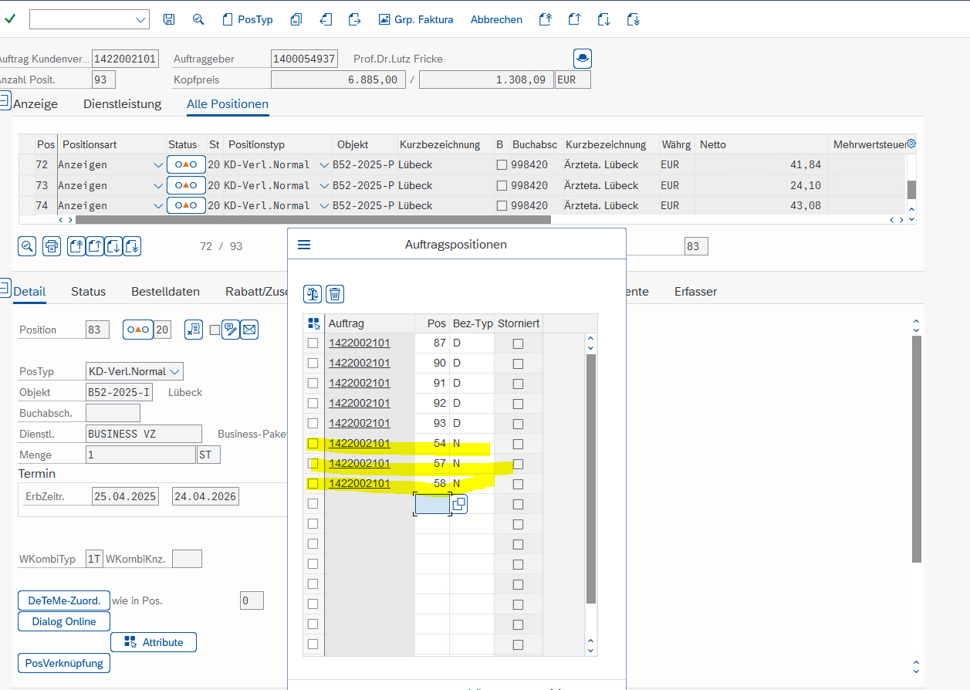Image resolution: width=970 pixels, height=690 pixels.
Task: Click the select-all icon in Auftrag table header
Action: pyautogui.click(x=313, y=323)
